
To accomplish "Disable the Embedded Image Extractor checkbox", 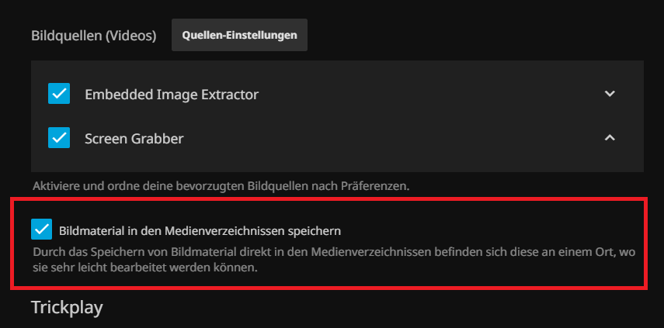I will (x=59, y=94).
